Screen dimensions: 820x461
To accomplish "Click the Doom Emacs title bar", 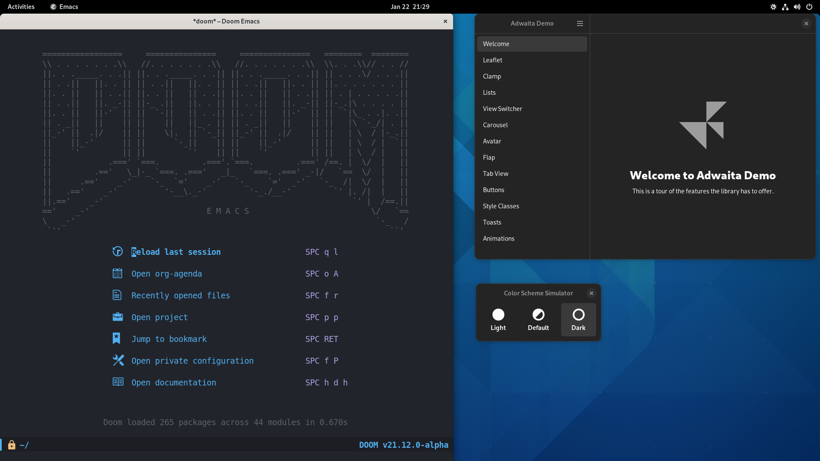I will coord(226,21).
